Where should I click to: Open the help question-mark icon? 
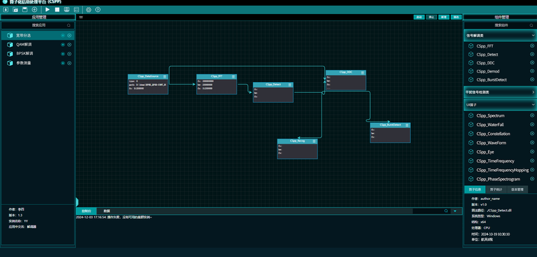click(x=98, y=9)
